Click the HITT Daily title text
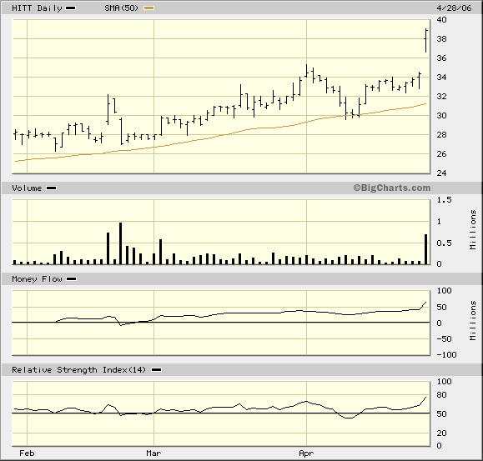483x461 pixels. tap(37, 8)
